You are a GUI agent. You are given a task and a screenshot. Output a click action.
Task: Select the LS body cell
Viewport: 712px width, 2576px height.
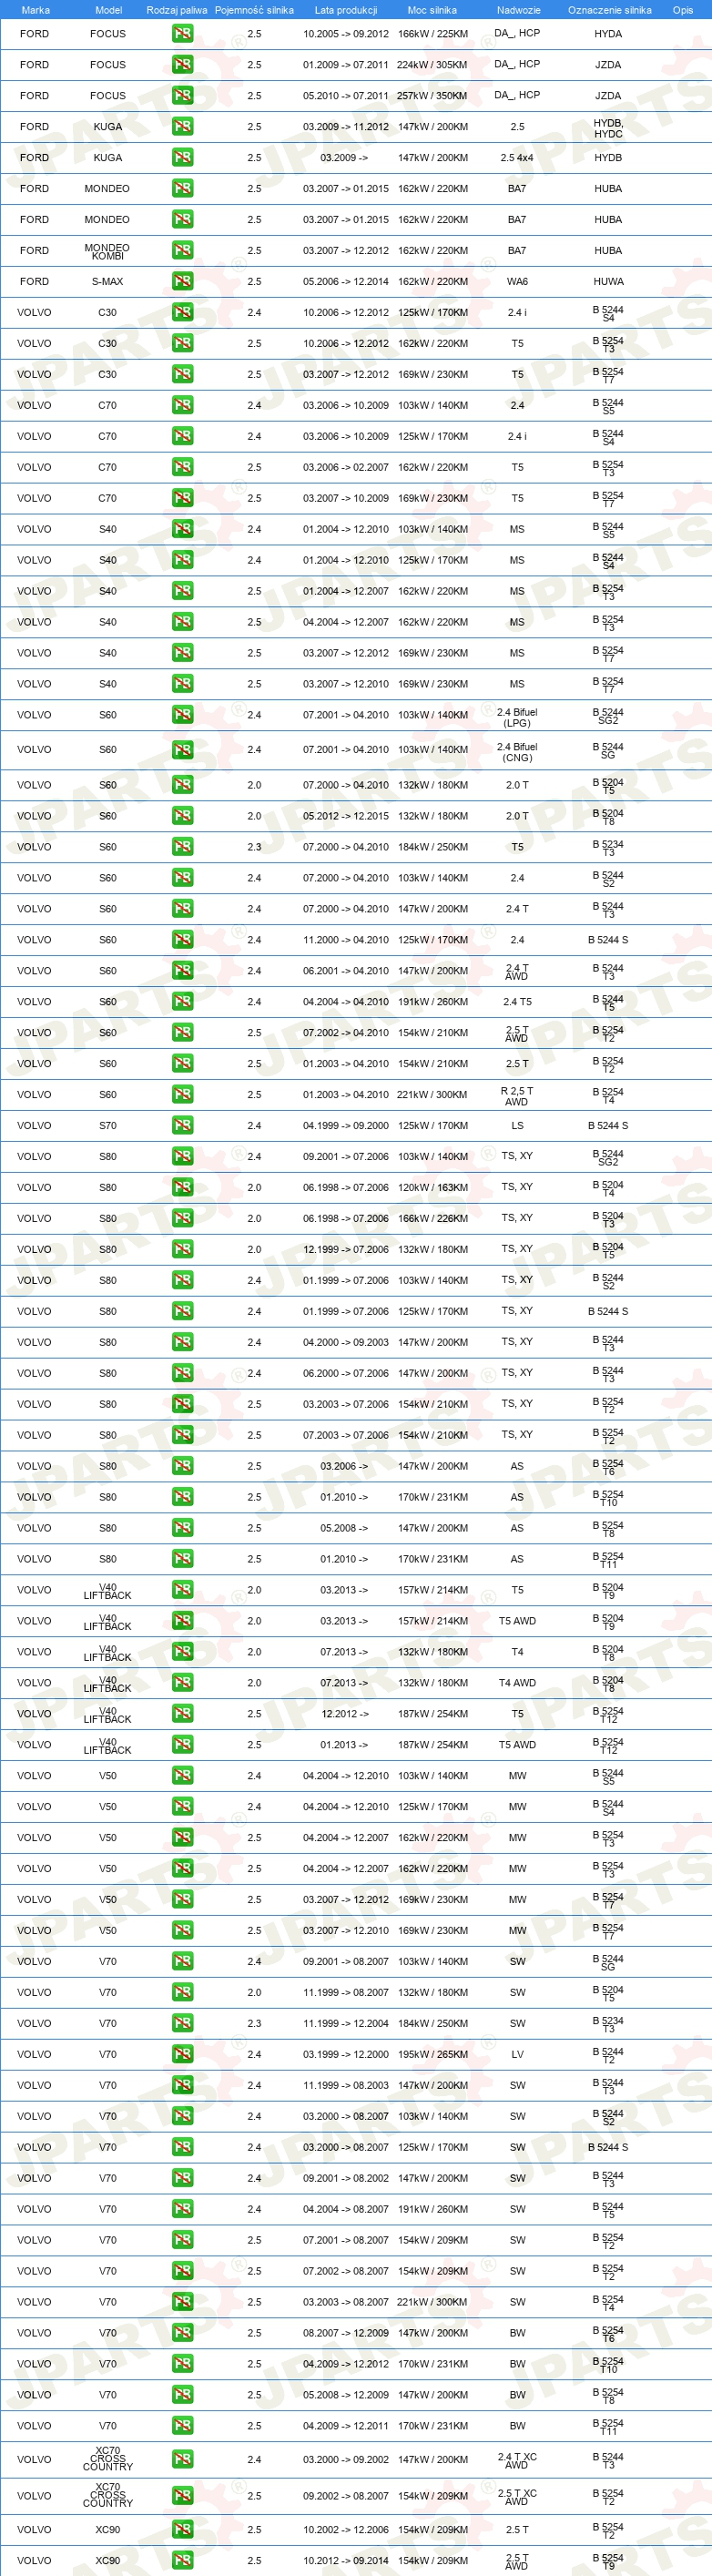(517, 1126)
